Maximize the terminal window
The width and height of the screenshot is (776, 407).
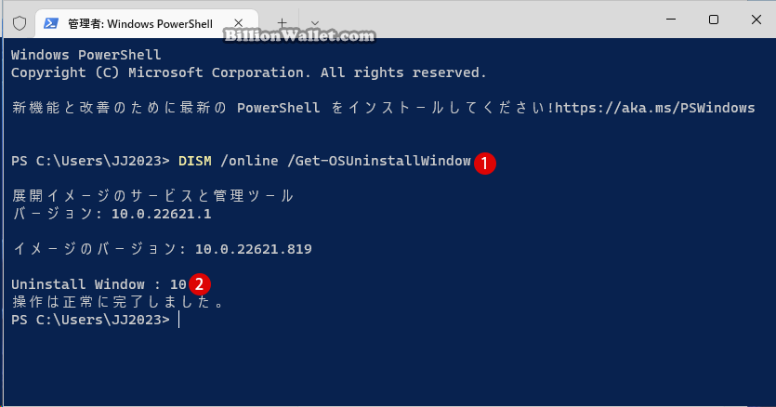coord(714,20)
